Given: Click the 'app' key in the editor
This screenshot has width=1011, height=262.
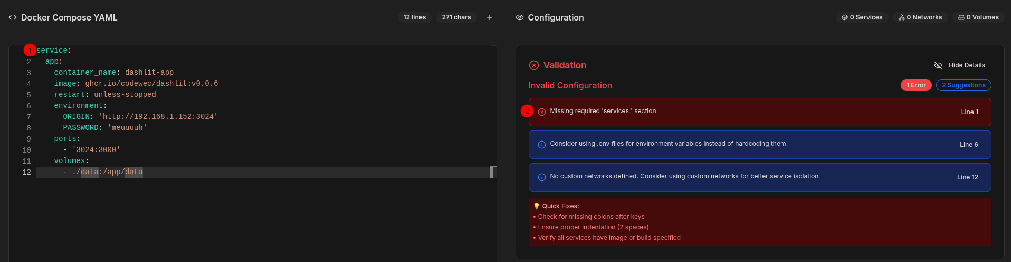Looking at the screenshot, I should [52, 62].
